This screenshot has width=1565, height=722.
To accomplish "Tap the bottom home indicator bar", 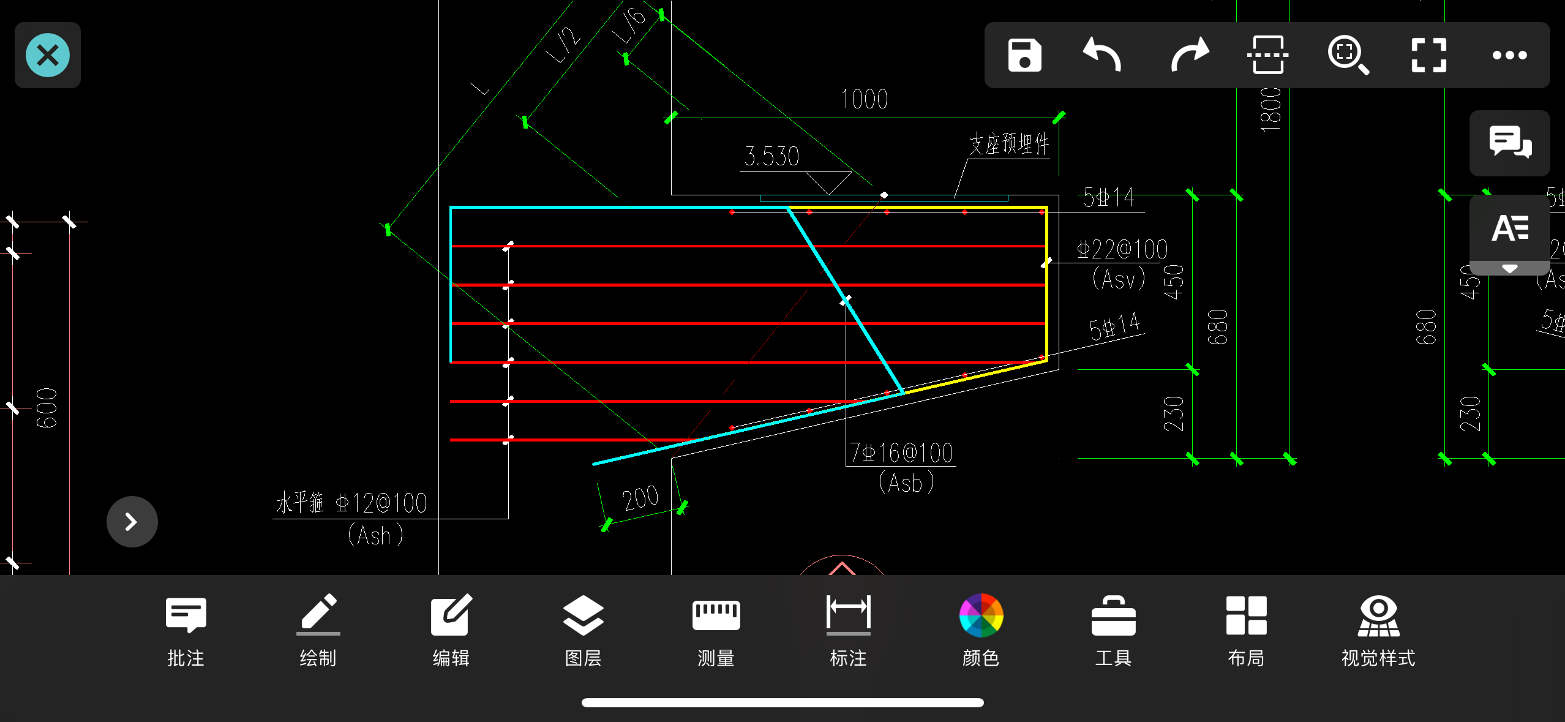I will [x=782, y=702].
